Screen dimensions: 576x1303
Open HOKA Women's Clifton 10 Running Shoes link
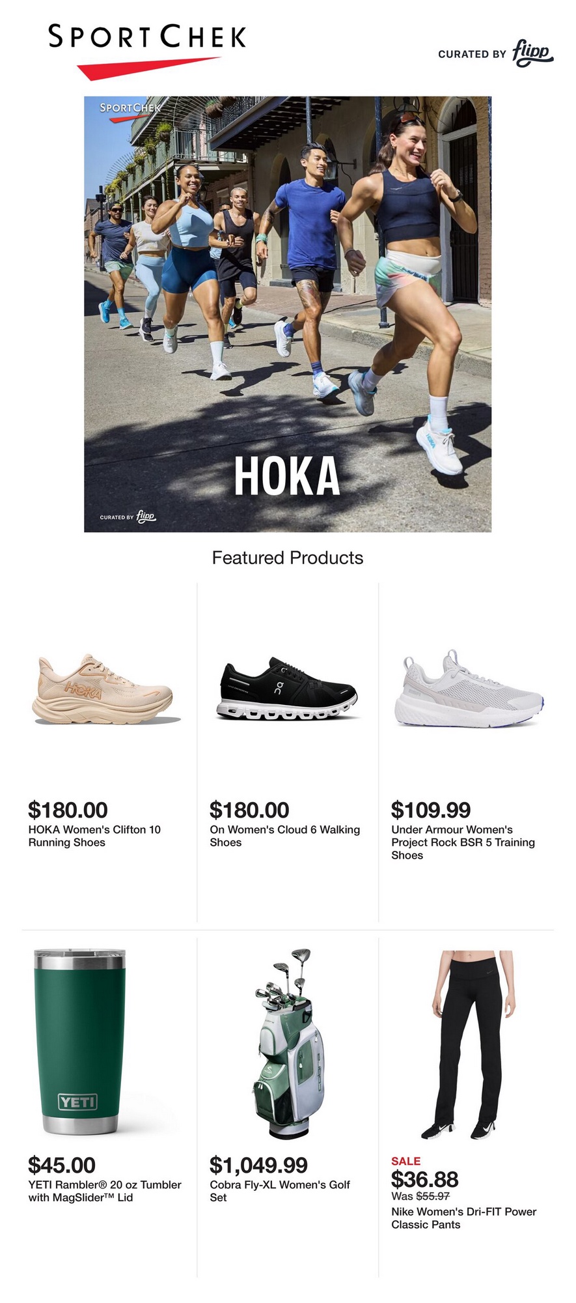[x=94, y=836]
